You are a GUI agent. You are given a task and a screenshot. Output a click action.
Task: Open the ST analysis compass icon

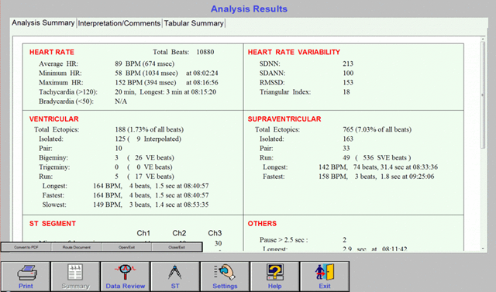point(175,272)
